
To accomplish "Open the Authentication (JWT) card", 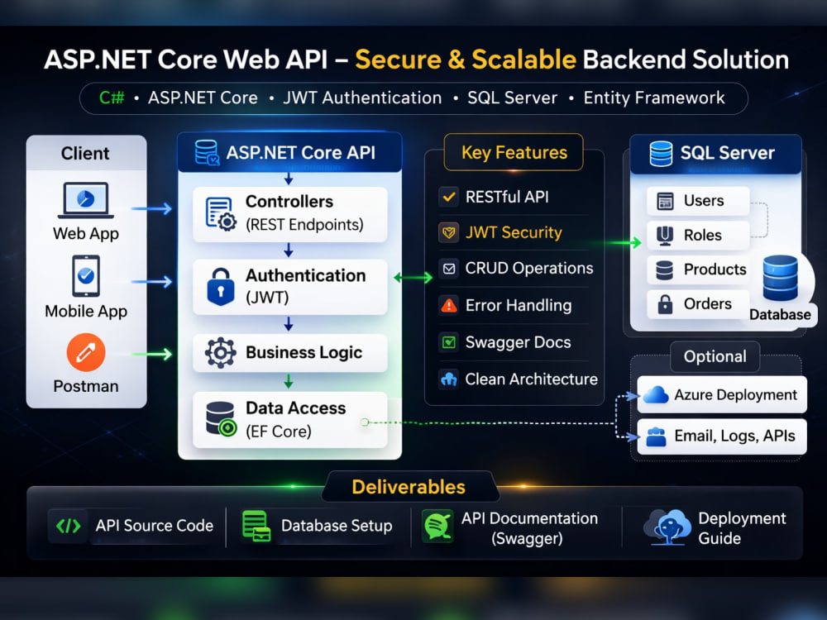I will 290,287.
